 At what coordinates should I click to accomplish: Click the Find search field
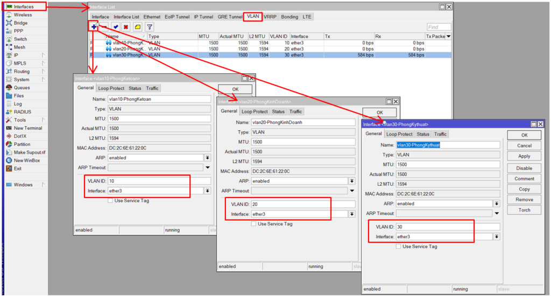point(439,27)
